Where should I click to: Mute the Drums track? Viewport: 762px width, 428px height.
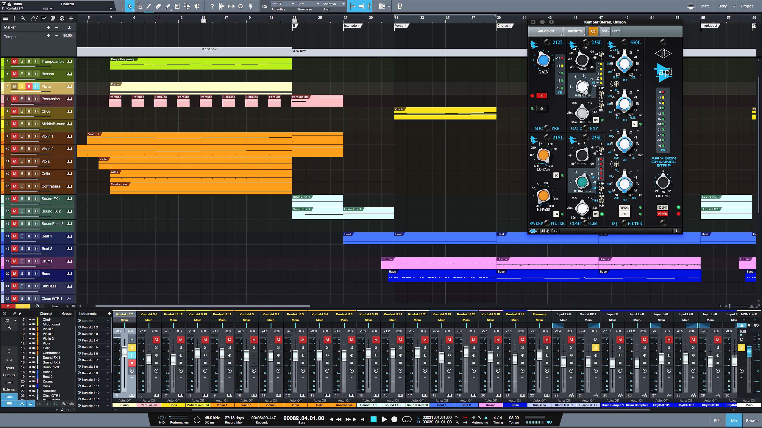(15, 261)
